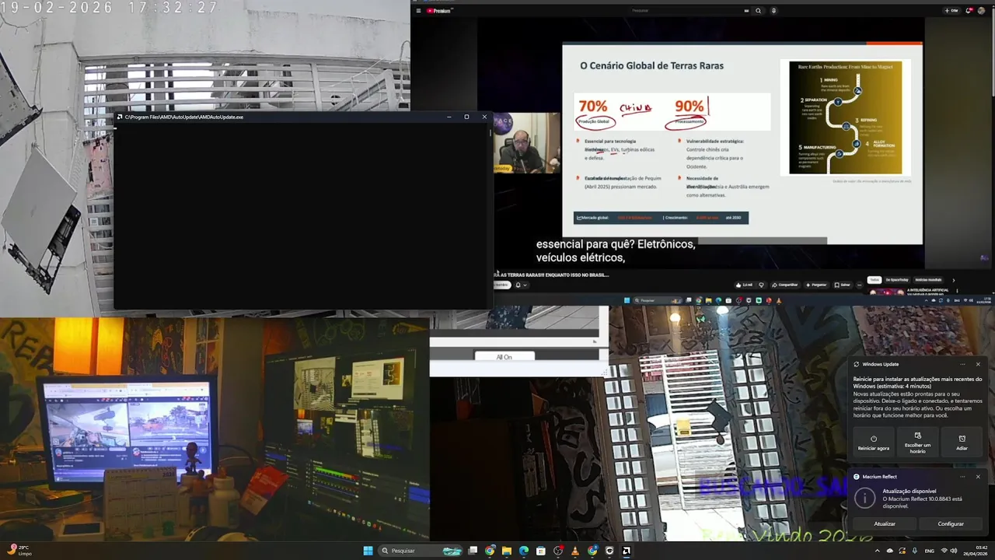The width and height of the screenshot is (995, 560).
Task: Switch ENG input language
Action: point(930,551)
